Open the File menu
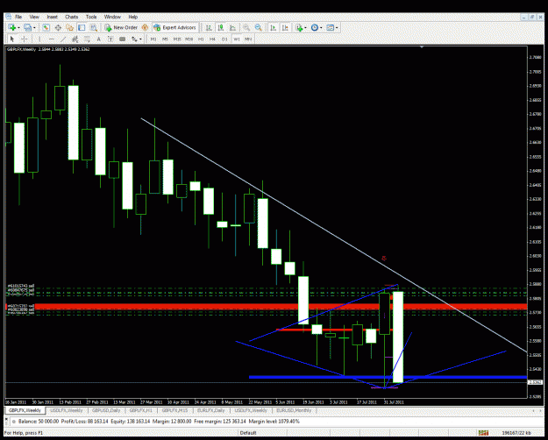548x440 pixels. point(18,17)
